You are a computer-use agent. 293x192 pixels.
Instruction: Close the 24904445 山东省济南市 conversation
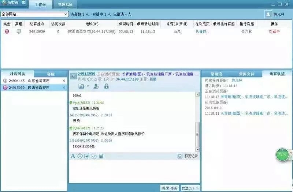tap(64, 81)
